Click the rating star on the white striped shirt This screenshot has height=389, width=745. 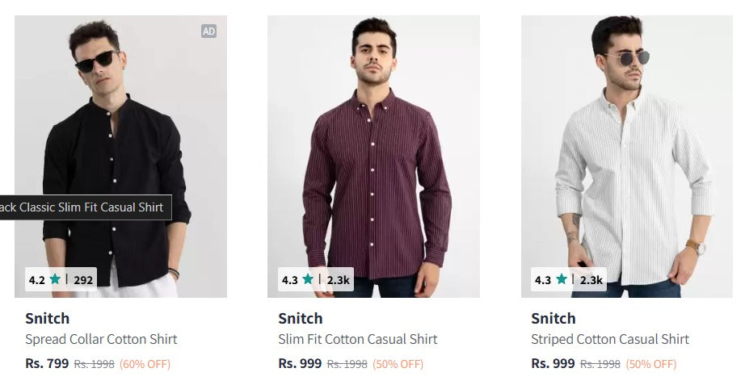(x=561, y=280)
